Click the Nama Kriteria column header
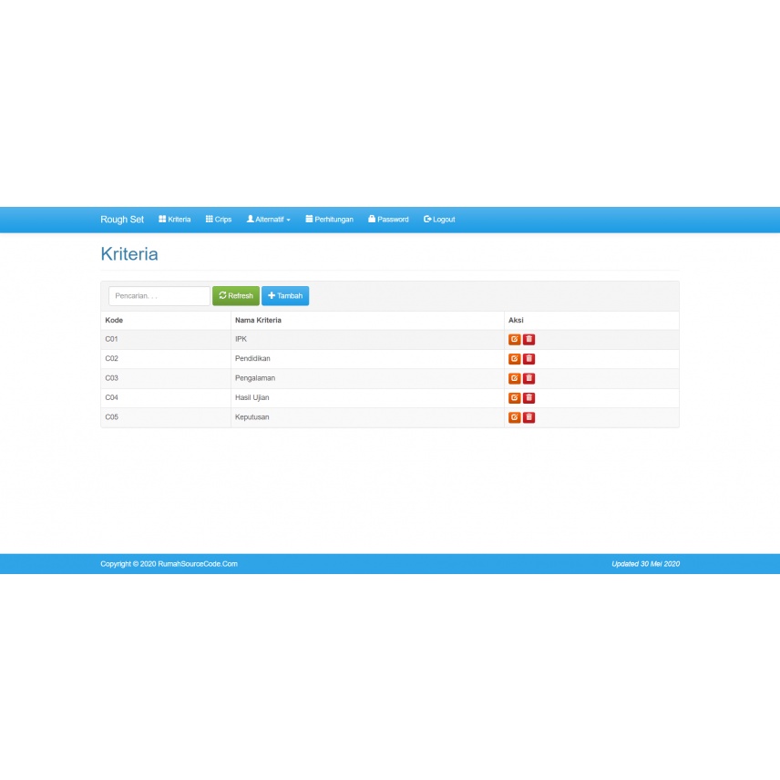The image size is (780, 780). click(x=258, y=321)
